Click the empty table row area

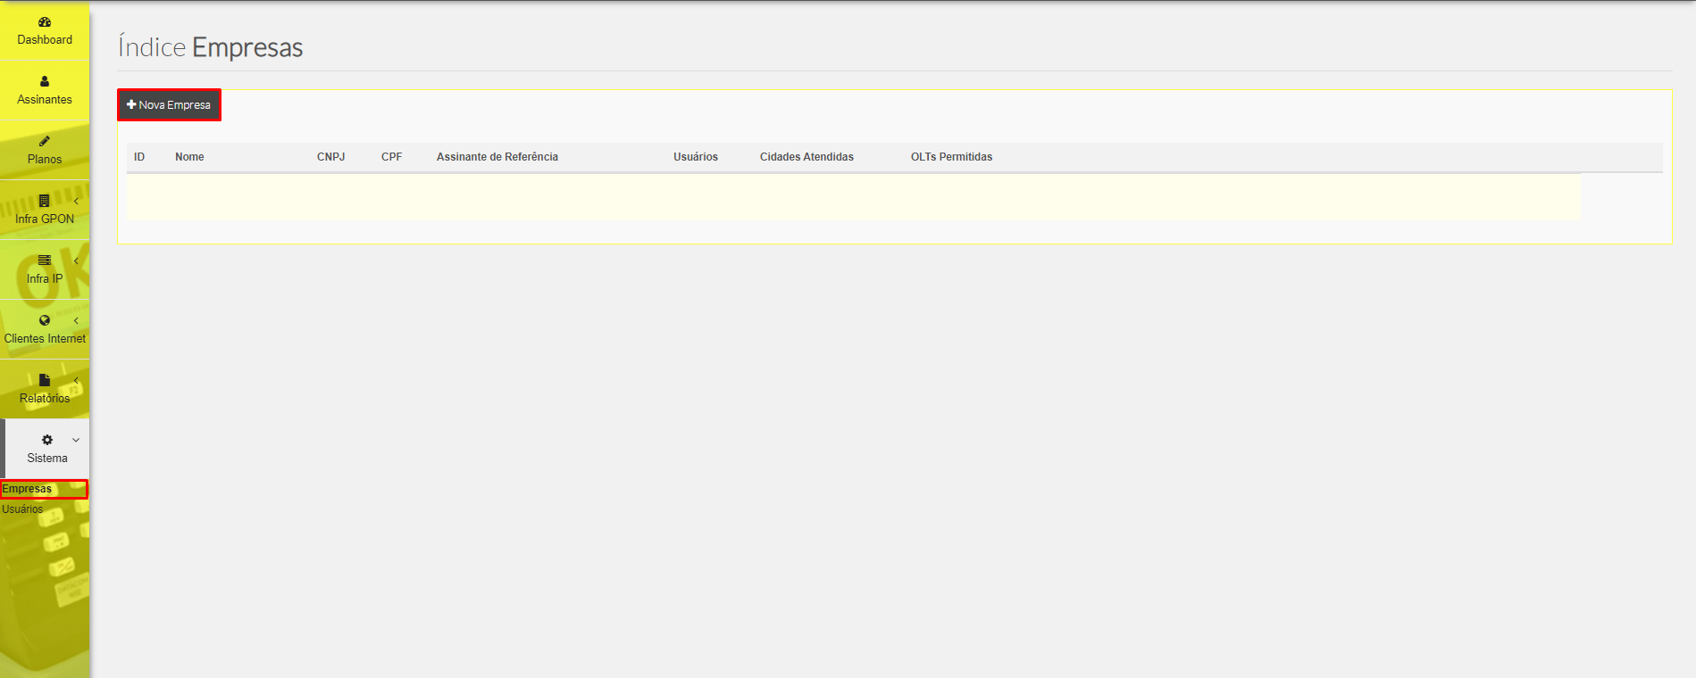pos(853,196)
